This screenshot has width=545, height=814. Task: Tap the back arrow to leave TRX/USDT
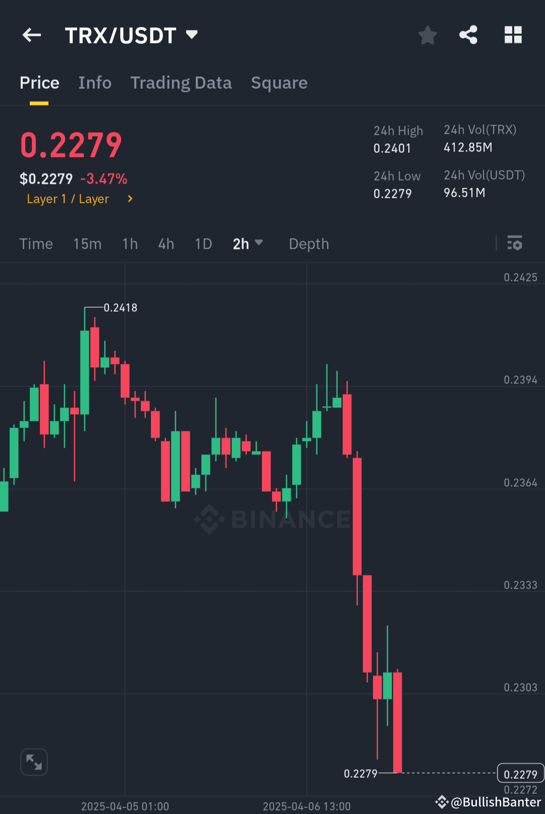[31, 35]
